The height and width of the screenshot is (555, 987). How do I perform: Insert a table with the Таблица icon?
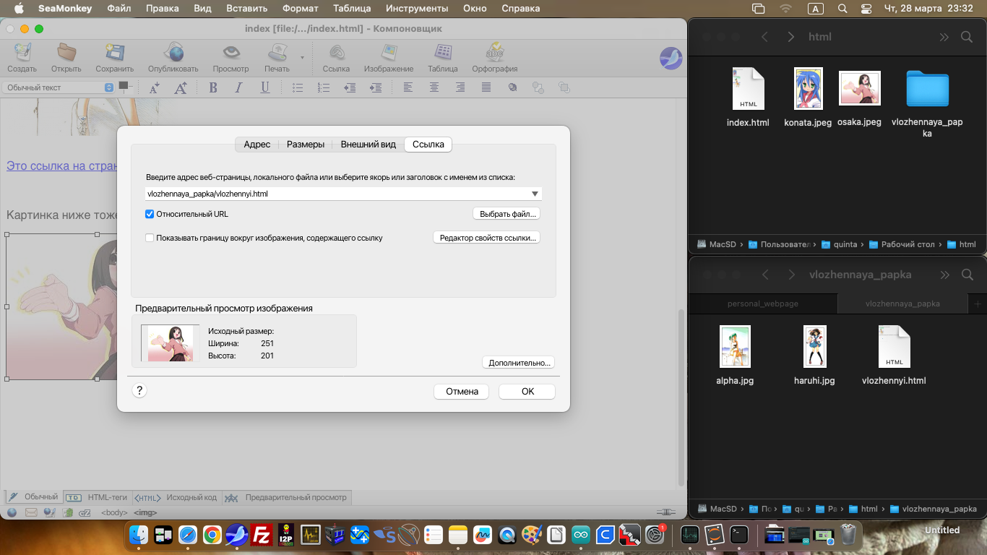click(x=442, y=53)
